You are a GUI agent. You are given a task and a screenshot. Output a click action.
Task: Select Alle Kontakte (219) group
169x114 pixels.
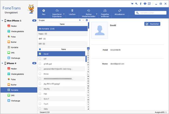click(x=63, y=29)
